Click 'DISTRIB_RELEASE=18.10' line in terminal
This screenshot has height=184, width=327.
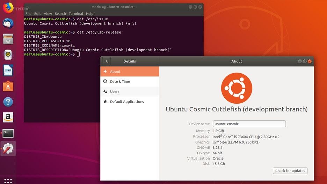pos(48,41)
